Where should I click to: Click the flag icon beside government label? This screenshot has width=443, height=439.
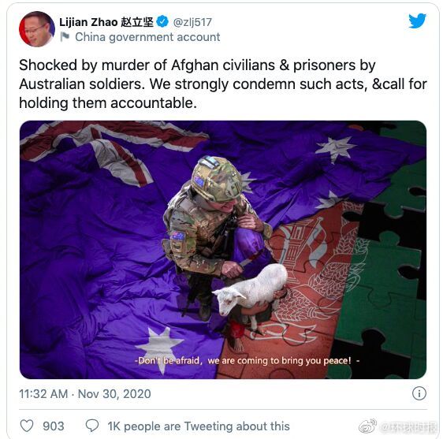coord(65,37)
